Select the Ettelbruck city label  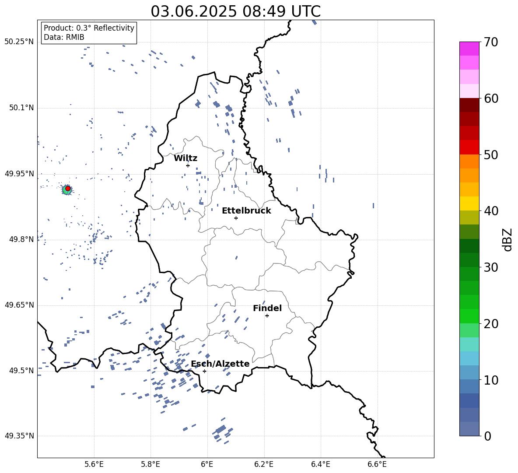pyautogui.click(x=246, y=211)
